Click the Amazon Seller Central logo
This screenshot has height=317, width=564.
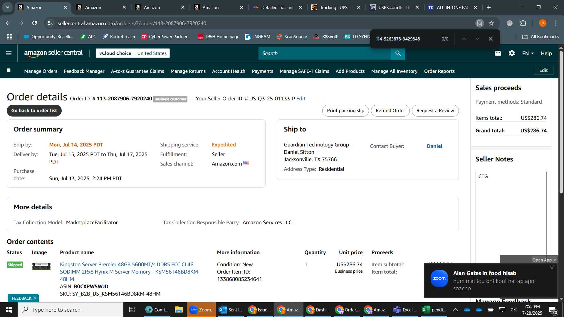pos(53,53)
